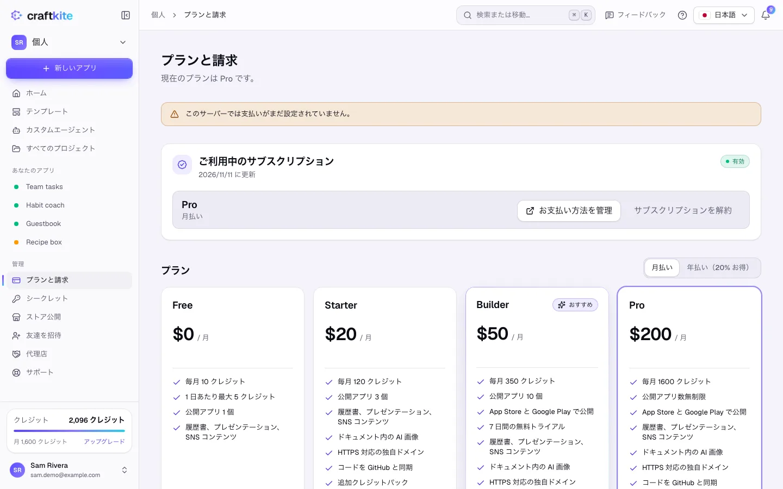
Task: Click the サポート lifebuoy icon
Action: click(x=16, y=373)
